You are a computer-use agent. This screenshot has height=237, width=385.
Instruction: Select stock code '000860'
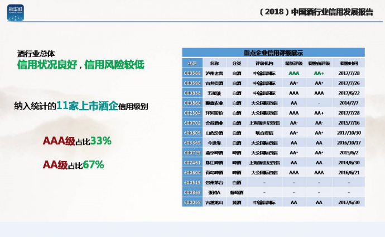192,103
